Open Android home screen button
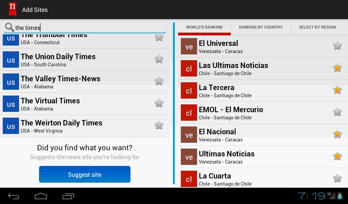Screen dimensions: 348x204 coord(41,196)
